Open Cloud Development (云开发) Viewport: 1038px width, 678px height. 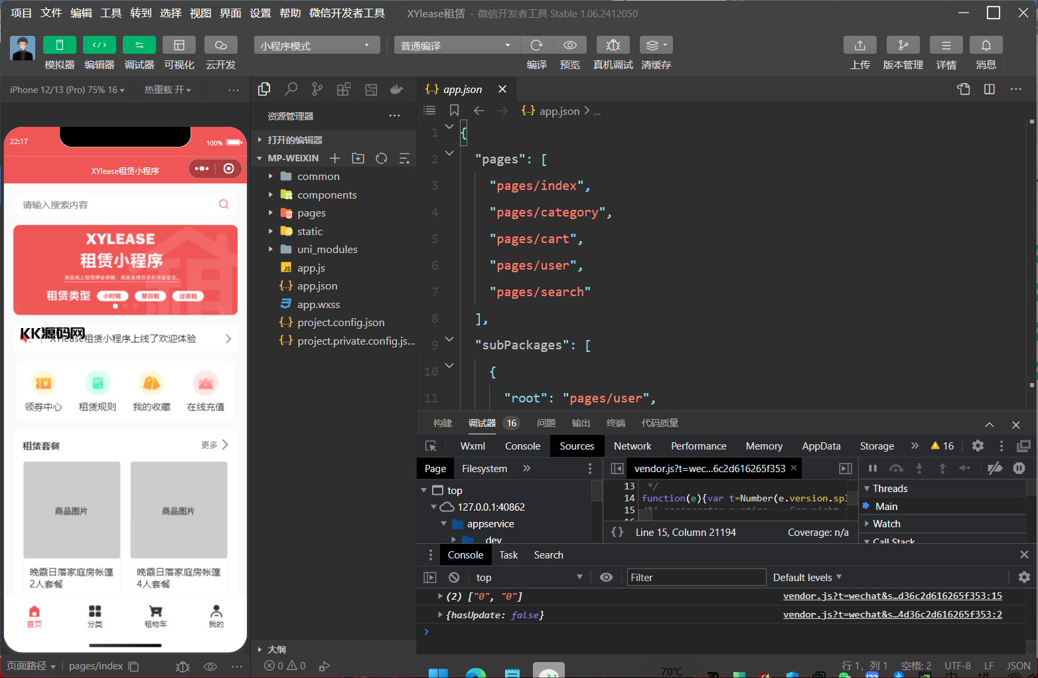coord(221,45)
